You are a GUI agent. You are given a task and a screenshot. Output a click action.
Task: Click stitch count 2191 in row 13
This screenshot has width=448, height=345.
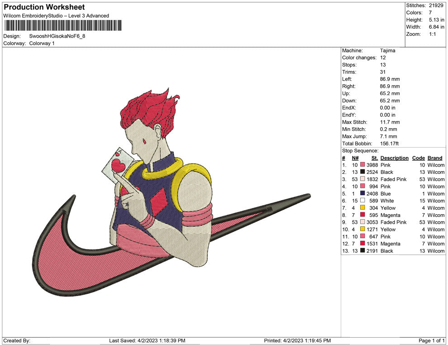(x=372, y=251)
